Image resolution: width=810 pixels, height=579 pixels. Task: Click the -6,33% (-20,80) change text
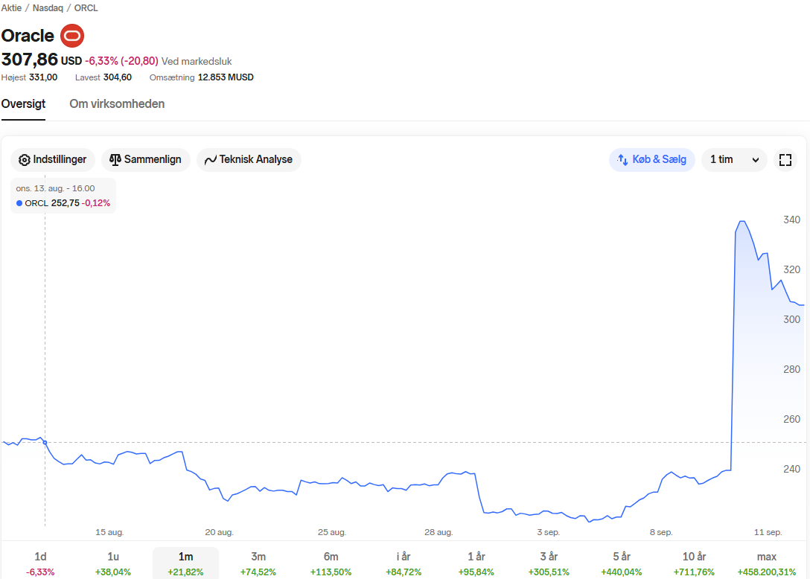point(121,61)
